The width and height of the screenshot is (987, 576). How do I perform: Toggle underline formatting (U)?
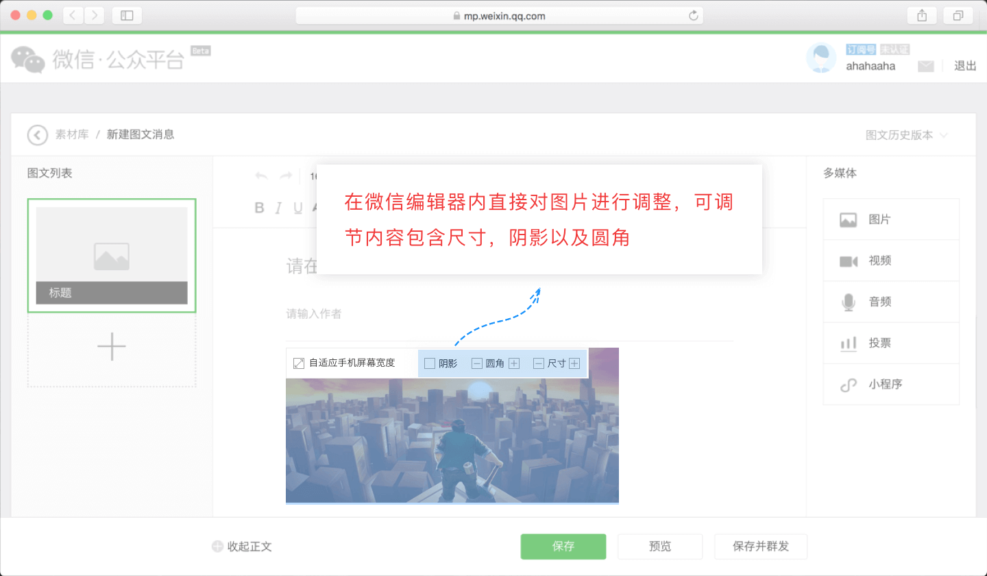coord(298,208)
